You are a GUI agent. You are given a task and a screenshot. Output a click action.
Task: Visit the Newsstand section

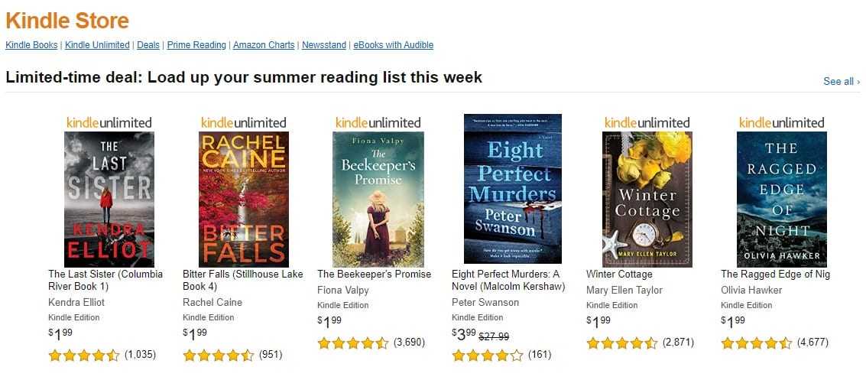click(324, 45)
